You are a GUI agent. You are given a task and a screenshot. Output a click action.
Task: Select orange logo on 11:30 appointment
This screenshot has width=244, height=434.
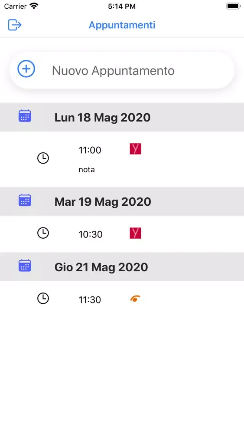tap(135, 299)
